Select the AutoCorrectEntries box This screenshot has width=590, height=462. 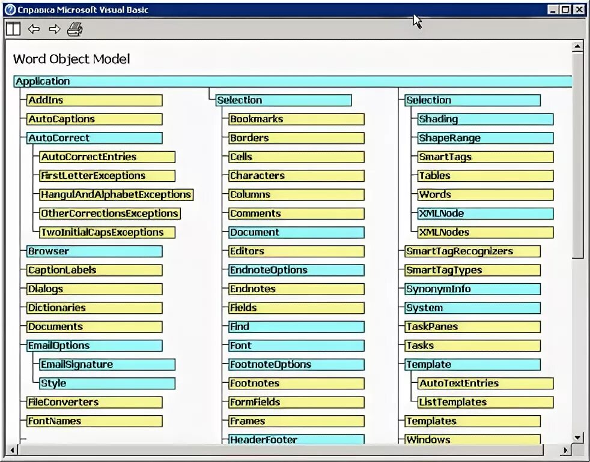pyautogui.click(x=107, y=157)
